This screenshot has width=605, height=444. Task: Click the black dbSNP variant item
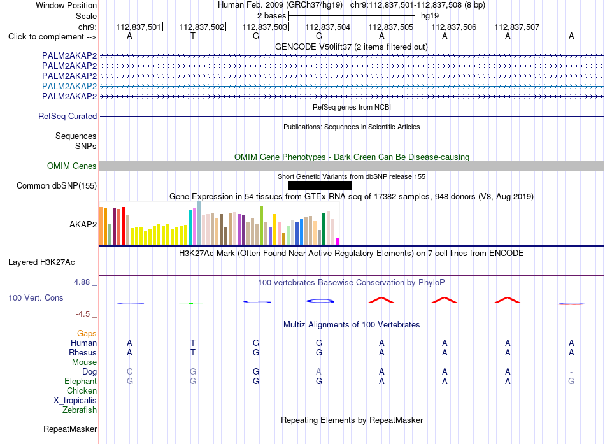click(x=320, y=186)
